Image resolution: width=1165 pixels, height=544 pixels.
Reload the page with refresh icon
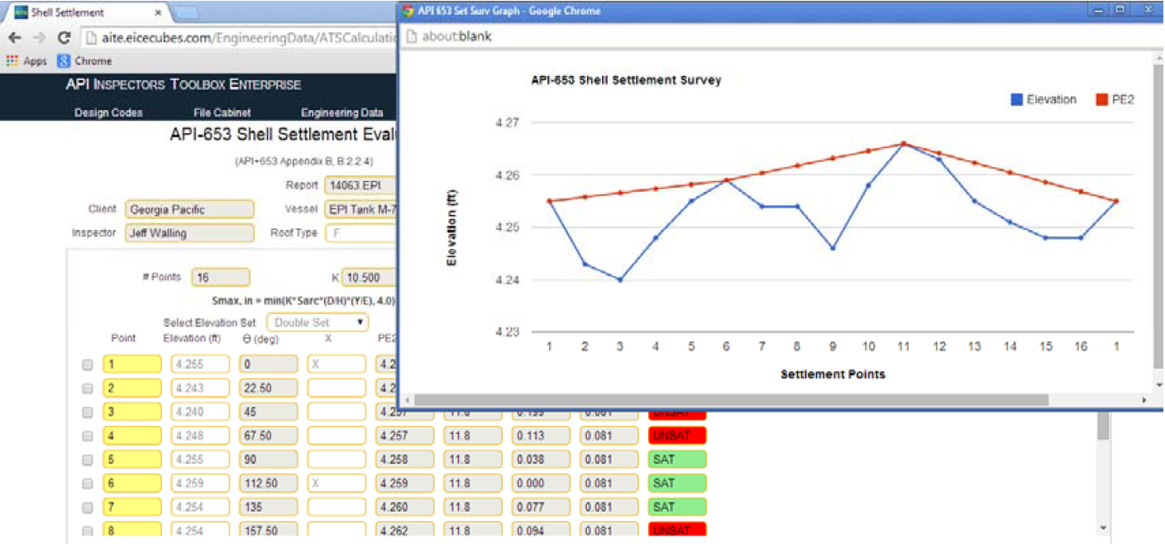pyautogui.click(x=64, y=38)
